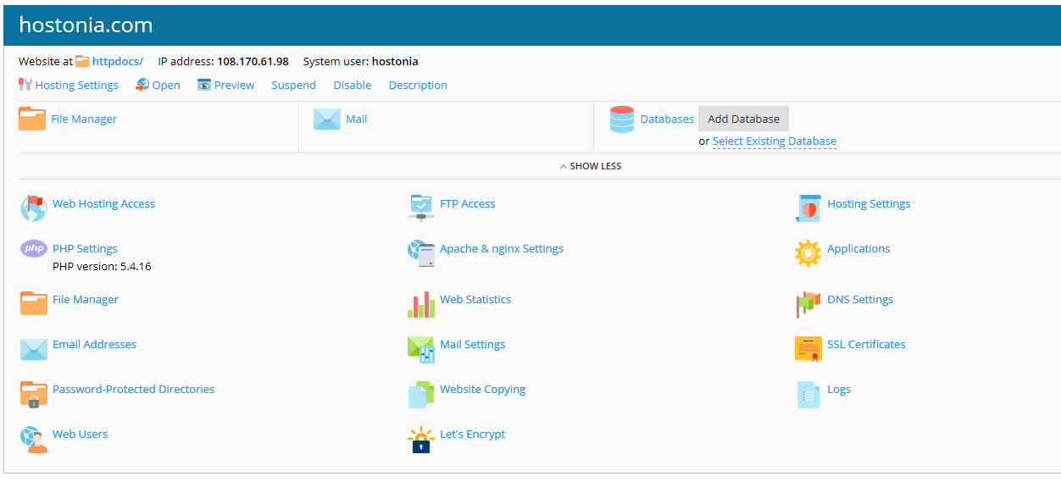Click the lower File Manager folder icon
Screen dimensions: 1061x482
[33, 303]
